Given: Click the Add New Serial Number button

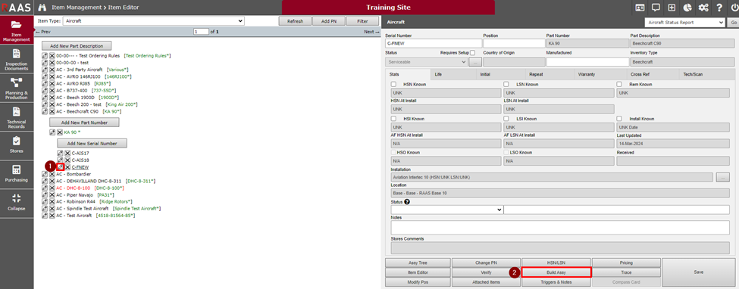Looking at the screenshot, I should coord(92,143).
